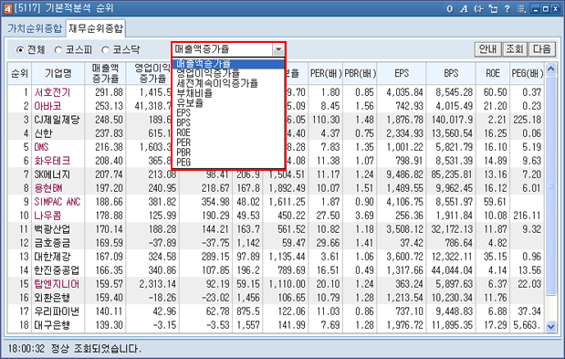Click the table scrollbar down arrow

coord(551,326)
